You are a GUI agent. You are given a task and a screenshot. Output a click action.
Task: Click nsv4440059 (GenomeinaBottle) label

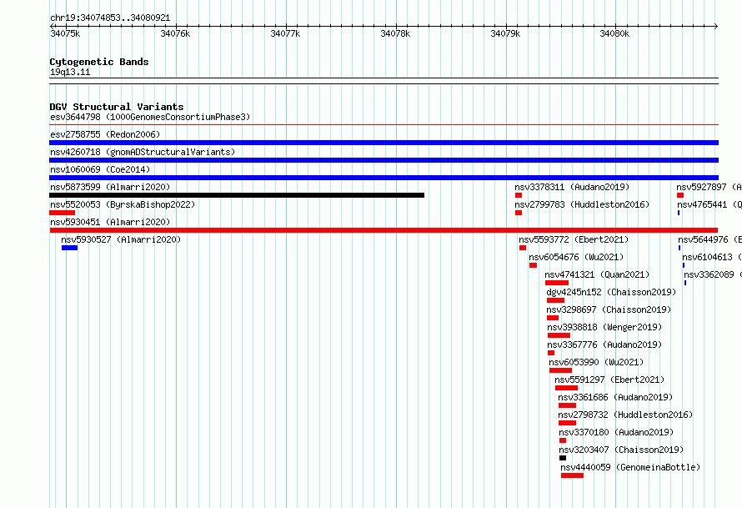pyautogui.click(x=630, y=467)
